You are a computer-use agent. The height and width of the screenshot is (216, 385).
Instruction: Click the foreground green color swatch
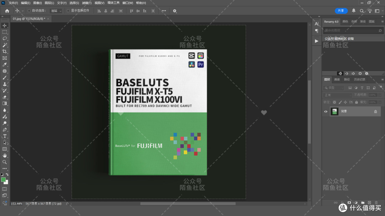[x=3, y=180]
